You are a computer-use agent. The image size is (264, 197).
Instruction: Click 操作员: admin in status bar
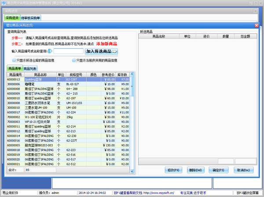(49, 193)
